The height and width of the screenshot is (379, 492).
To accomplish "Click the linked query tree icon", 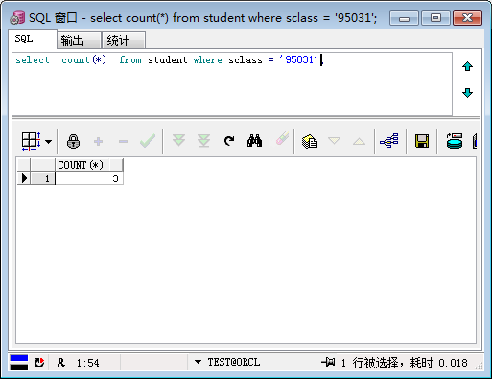I will [x=389, y=141].
